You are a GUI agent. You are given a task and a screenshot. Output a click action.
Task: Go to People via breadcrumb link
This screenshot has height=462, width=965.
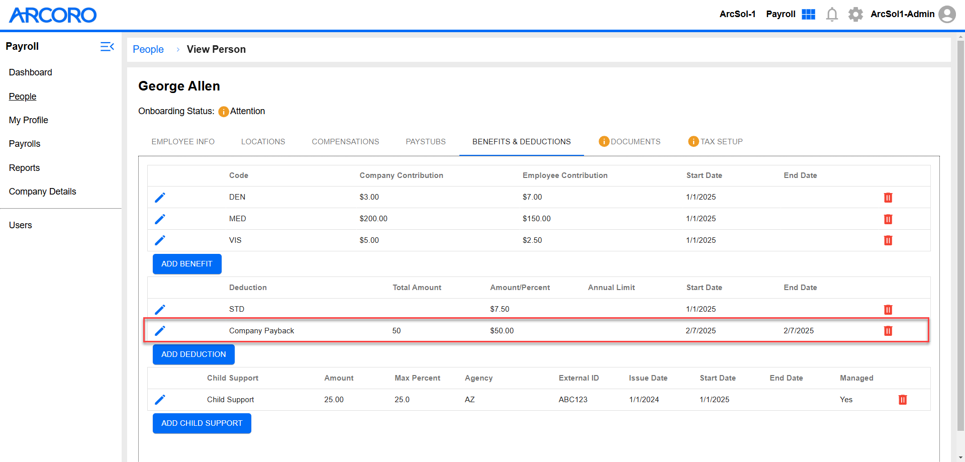[148, 49]
